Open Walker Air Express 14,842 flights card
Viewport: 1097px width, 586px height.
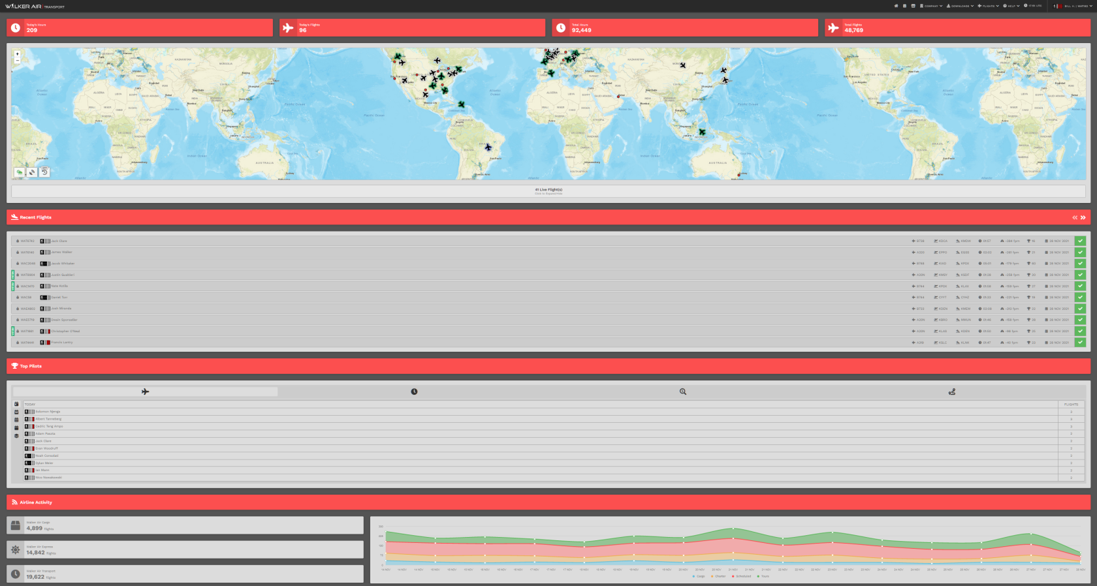185,549
